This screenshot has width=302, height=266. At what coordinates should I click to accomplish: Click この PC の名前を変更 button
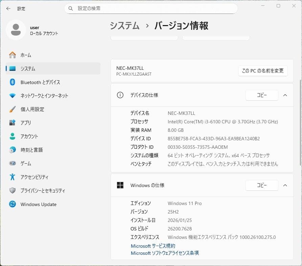[263, 71]
